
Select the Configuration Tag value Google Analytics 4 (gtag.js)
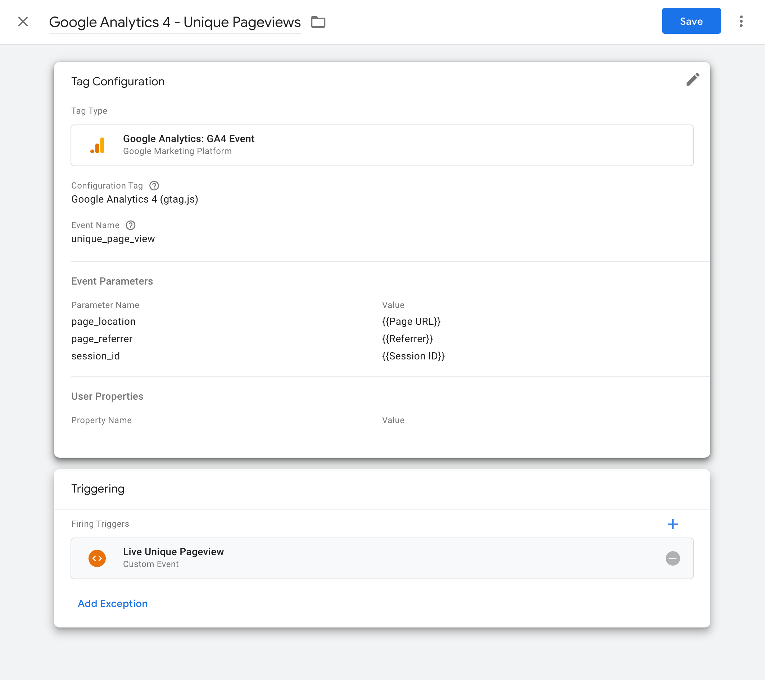(135, 199)
